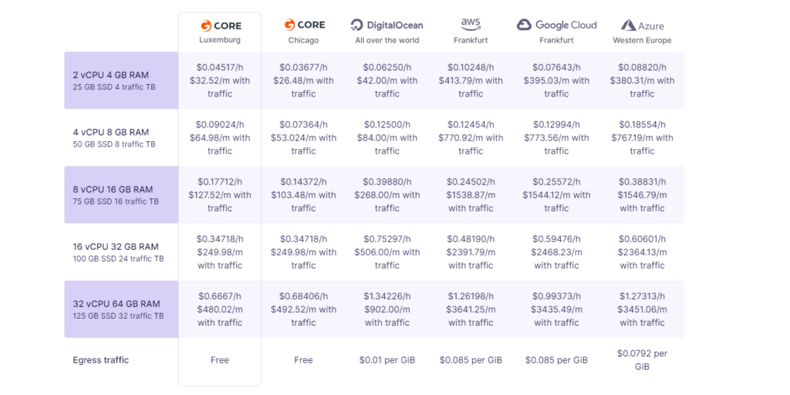The image size is (790, 395).
Task: Select the 8 vCPU 16 GB RAM row header
Action: 121,194
